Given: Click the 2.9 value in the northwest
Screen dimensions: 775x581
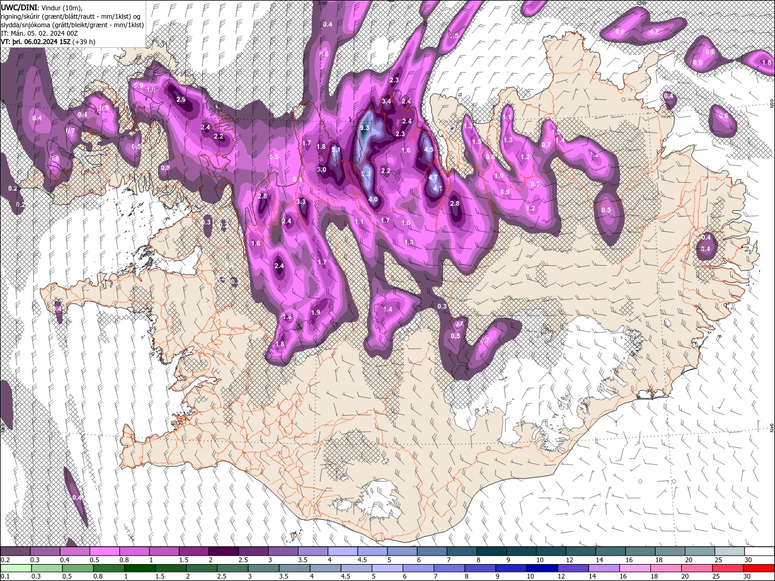Looking at the screenshot, I should pos(180,99).
